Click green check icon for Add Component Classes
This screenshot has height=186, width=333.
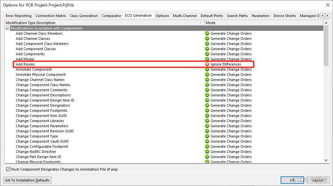(207, 49)
